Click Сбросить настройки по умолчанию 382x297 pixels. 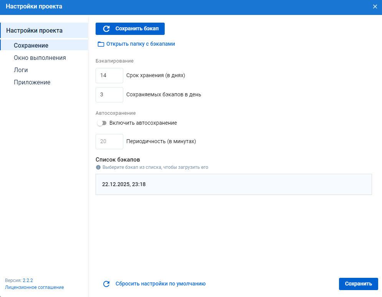[x=160, y=284]
